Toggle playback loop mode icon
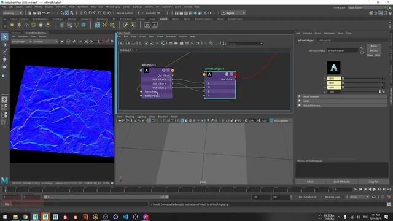This screenshot has width=393, height=221. tap(374, 197)
